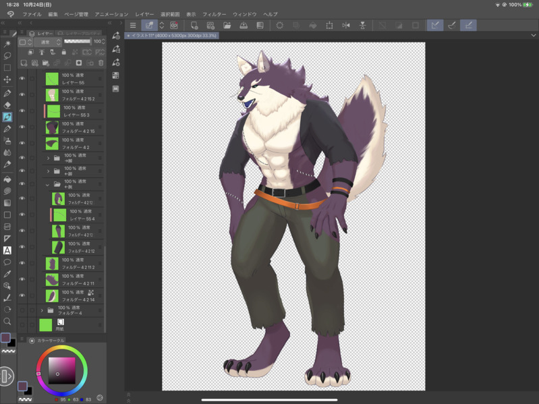Select the Move Layer tool
The width and height of the screenshot is (539, 404).
[x=7, y=80]
